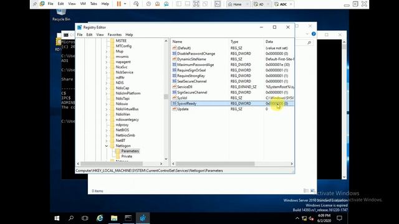
Task: Switch to the AD virtual machine tab
Action: pos(262,4)
